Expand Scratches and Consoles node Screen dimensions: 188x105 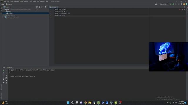(x=3, y=17)
